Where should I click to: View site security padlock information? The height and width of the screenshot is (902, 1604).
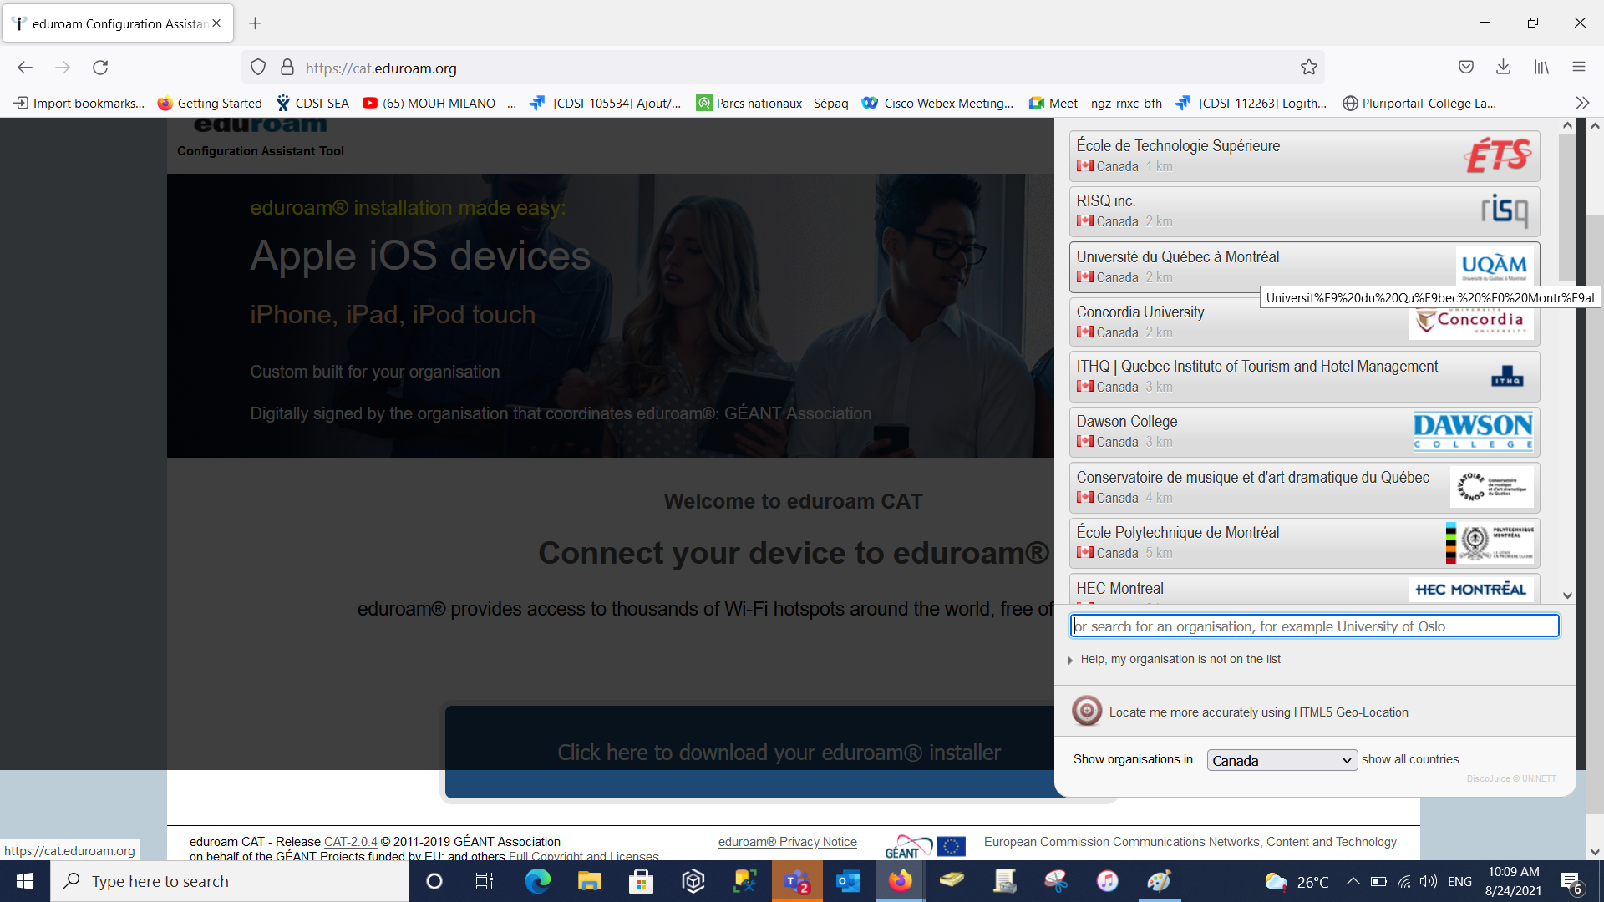tap(287, 68)
